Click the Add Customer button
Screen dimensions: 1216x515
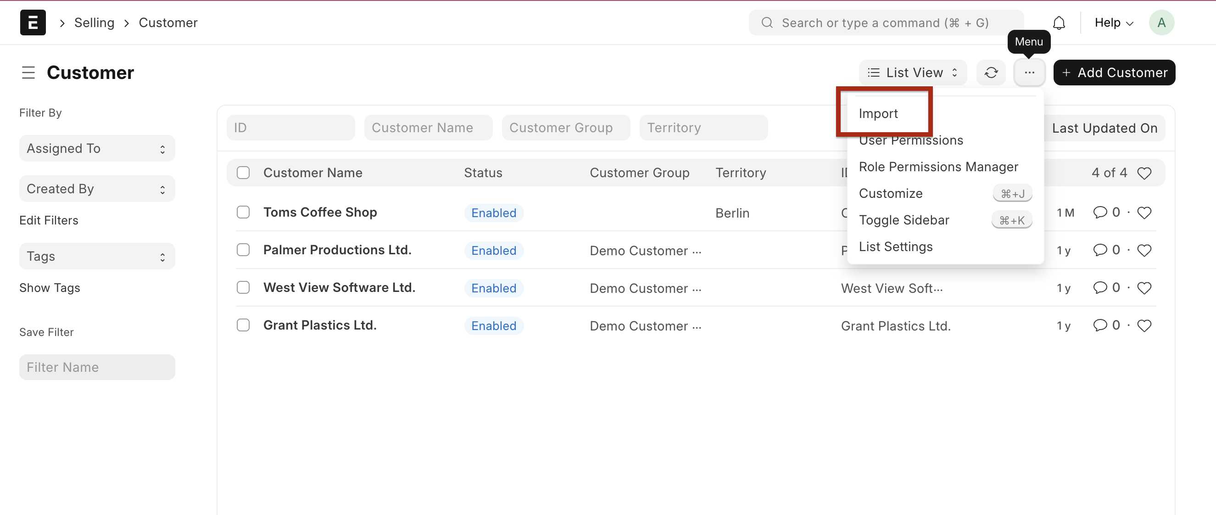click(x=1114, y=73)
